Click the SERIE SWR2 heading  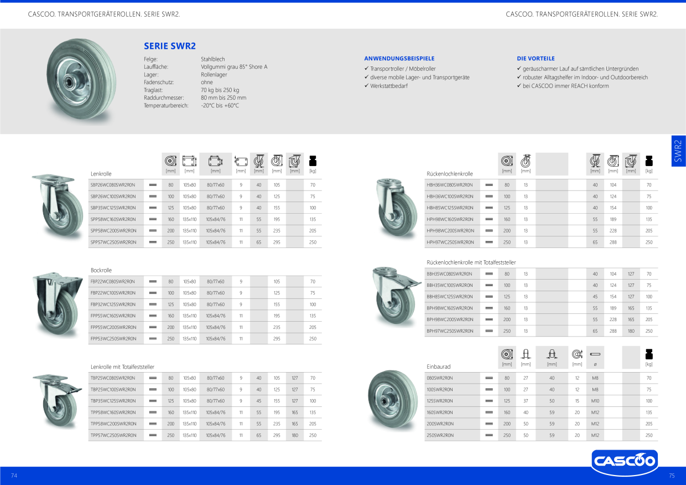click(x=170, y=46)
